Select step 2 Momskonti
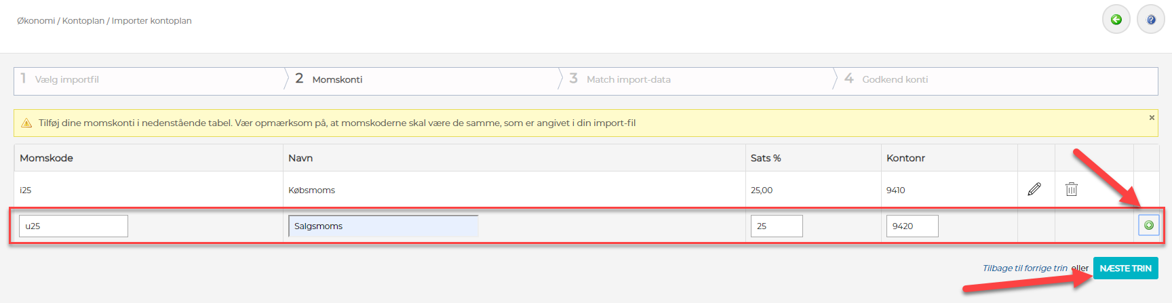The width and height of the screenshot is (1172, 303). pos(337,79)
